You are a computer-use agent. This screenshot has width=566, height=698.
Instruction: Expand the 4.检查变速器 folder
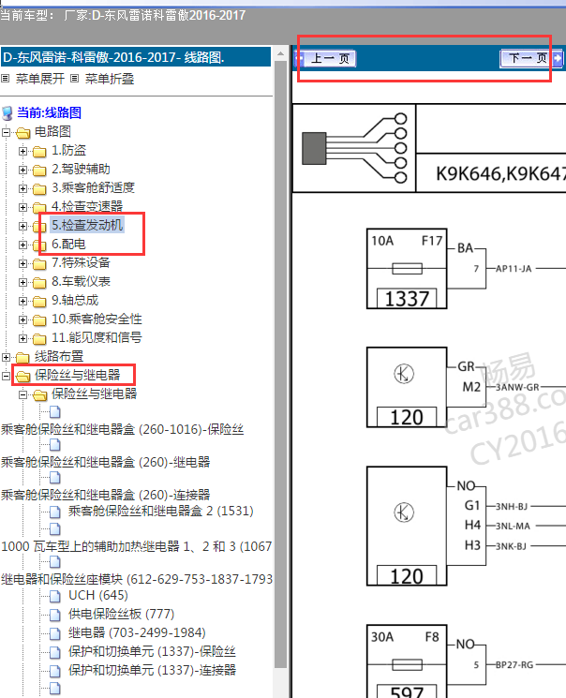[x=22, y=207]
